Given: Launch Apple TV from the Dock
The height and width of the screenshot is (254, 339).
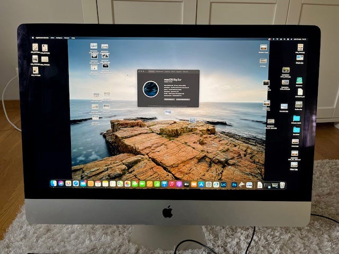Looking at the screenshot, I should click(186, 184).
